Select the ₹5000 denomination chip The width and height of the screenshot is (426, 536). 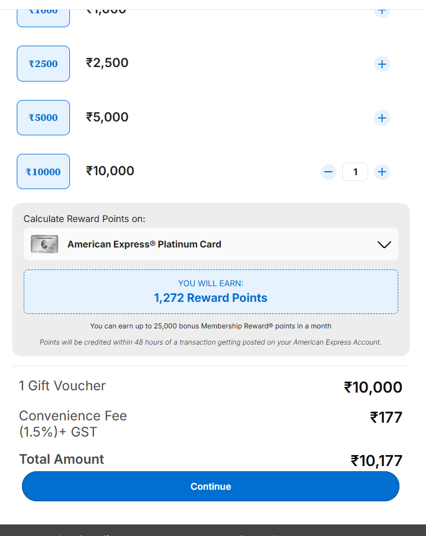(x=43, y=117)
